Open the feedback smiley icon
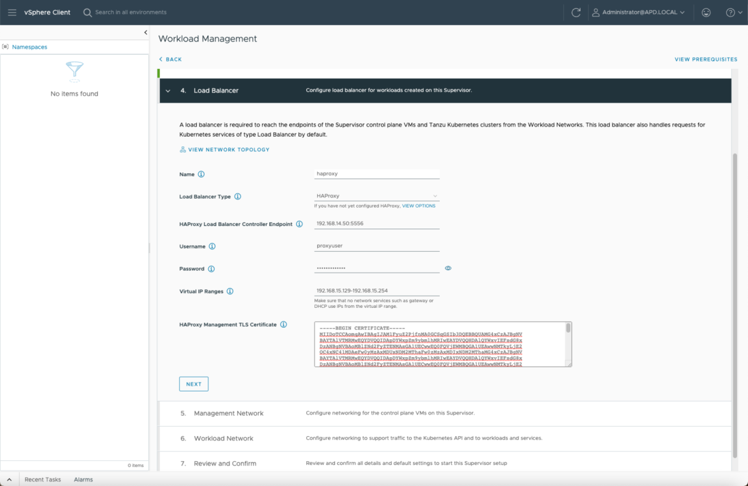The image size is (748, 486). (x=706, y=12)
